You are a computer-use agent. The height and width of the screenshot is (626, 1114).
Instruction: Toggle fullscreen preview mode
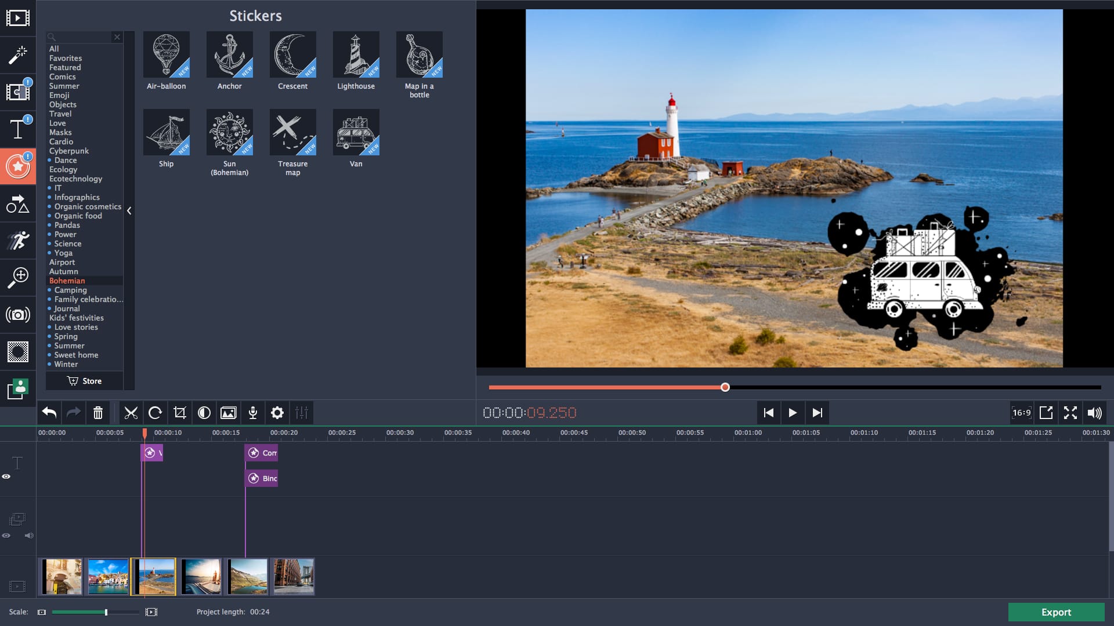pyautogui.click(x=1070, y=413)
